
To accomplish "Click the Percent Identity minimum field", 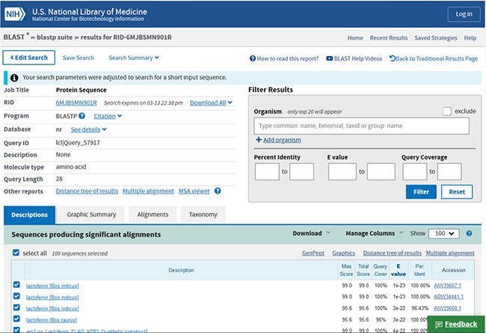I will (x=267, y=171).
